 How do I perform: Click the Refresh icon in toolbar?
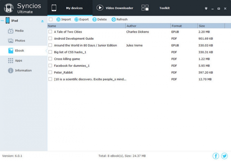[x=114, y=20]
